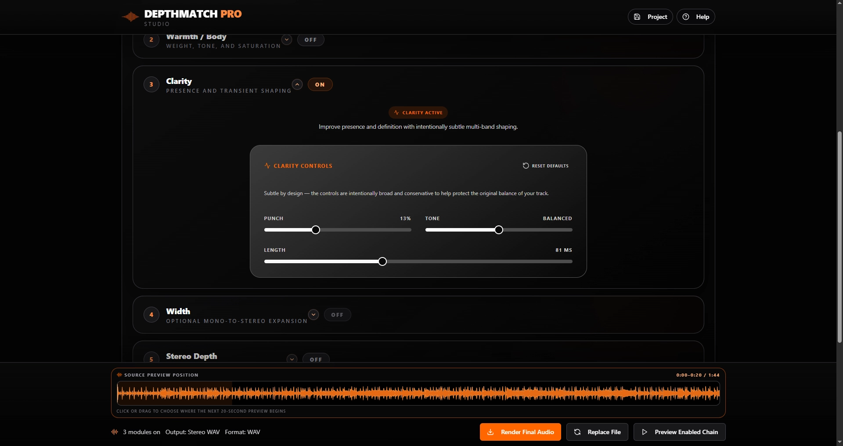This screenshot has width=843, height=446.
Task: Click the highlighted 20-second preview region
Action: pyautogui.click(x=174, y=393)
